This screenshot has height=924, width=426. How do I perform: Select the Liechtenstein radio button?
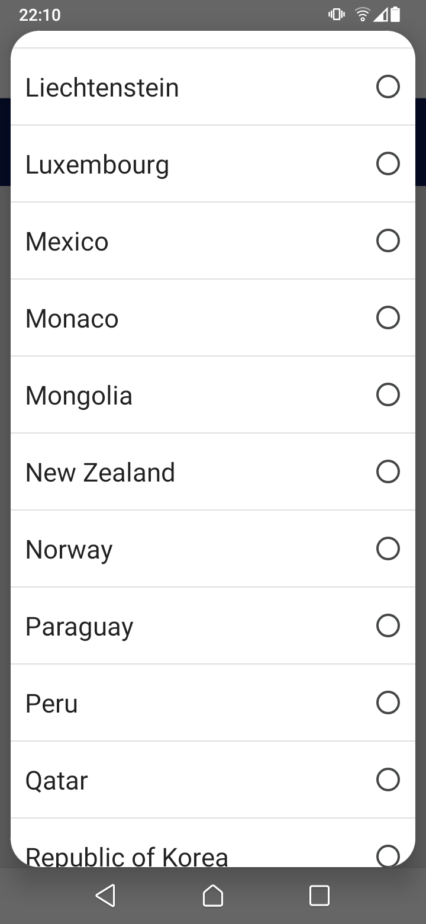pos(388,86)
